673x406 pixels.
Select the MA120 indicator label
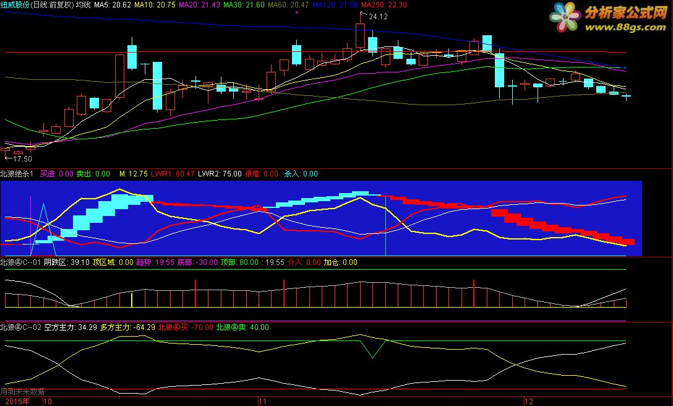tap(335, 5)
